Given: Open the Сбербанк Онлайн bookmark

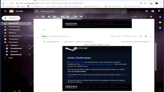Looking at the screenshot, I should click(x=55, y=6).
